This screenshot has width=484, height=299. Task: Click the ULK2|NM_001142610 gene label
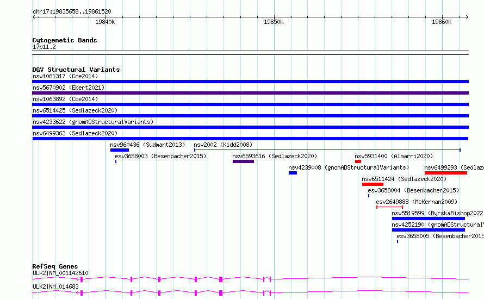click(x=60, y=273)
